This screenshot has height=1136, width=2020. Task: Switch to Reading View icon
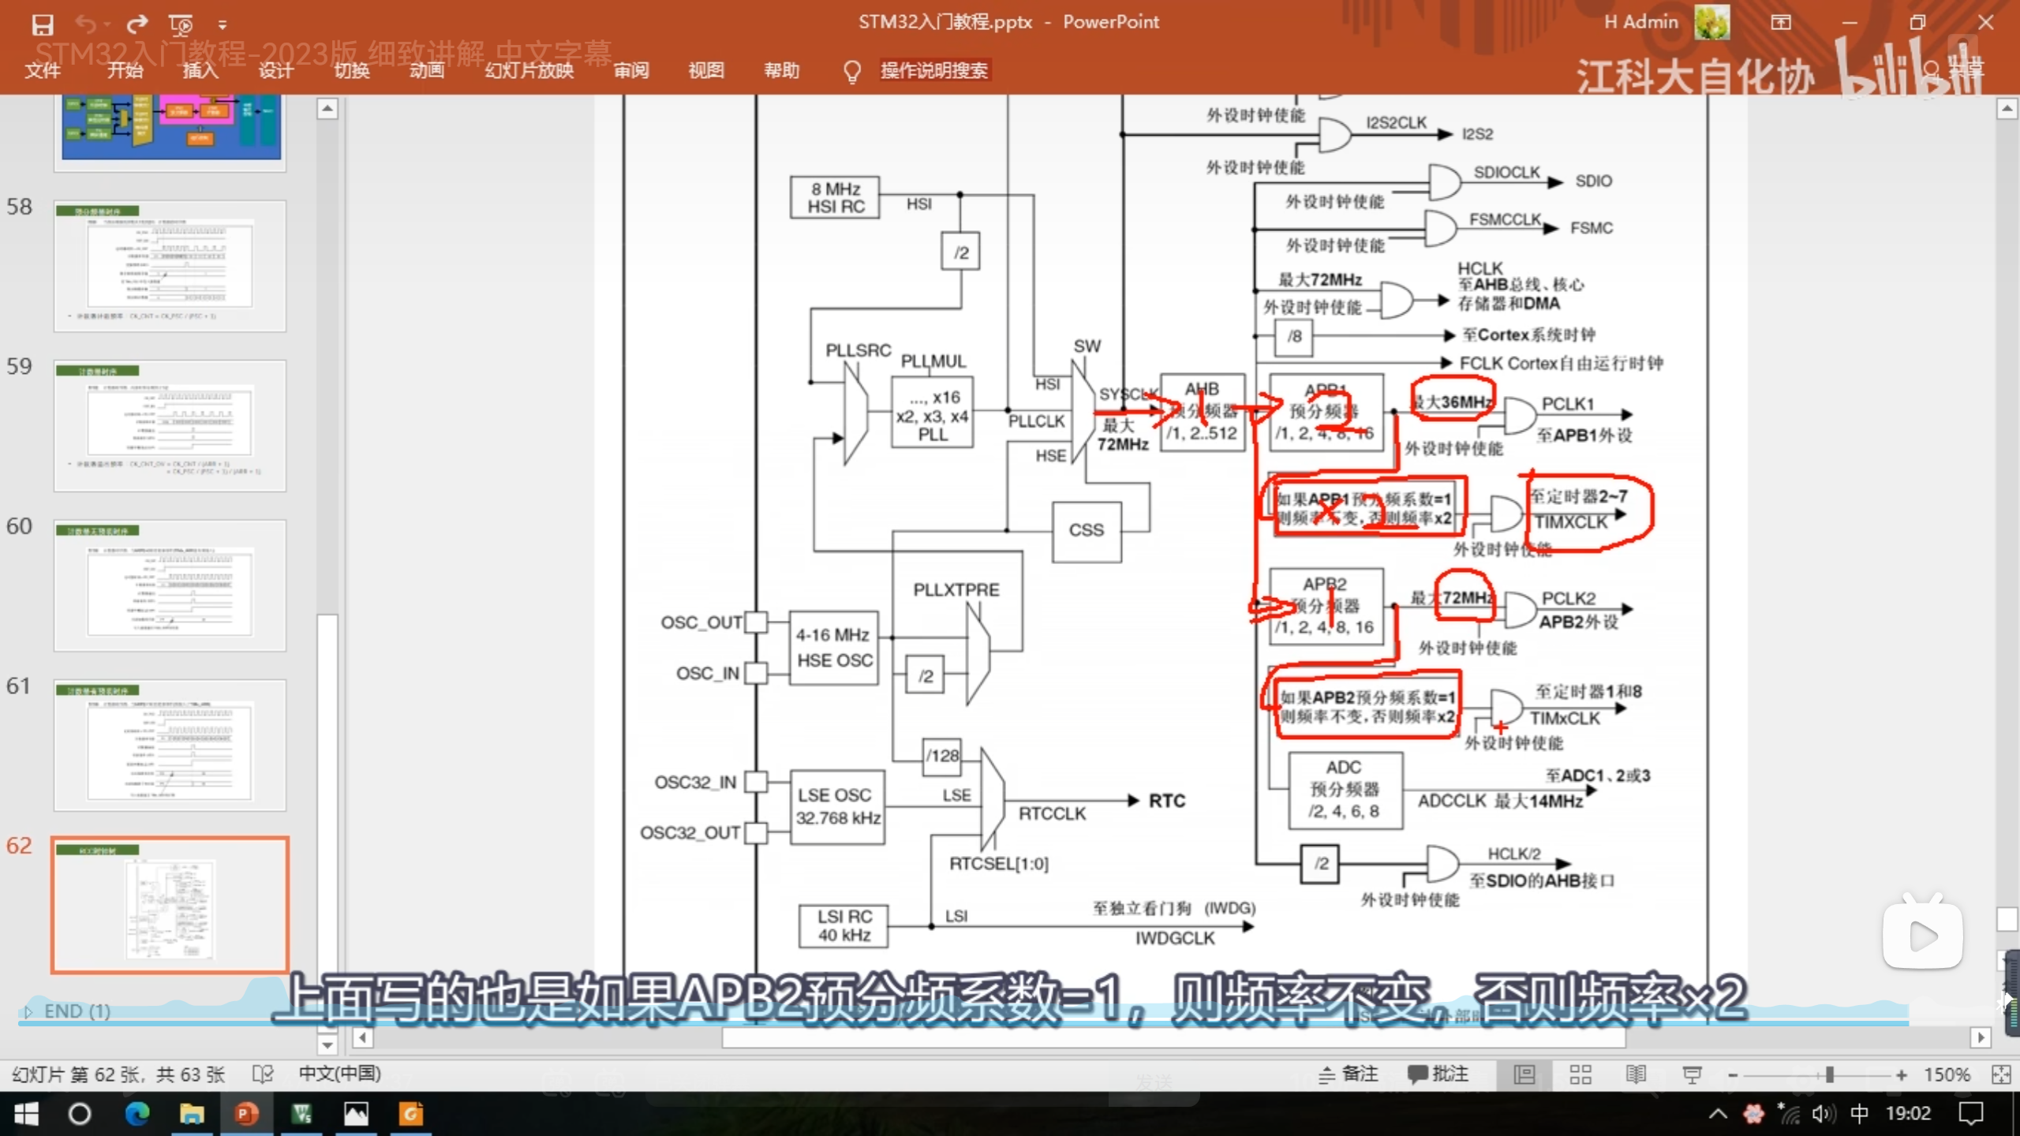[x=1636, y=1074]
